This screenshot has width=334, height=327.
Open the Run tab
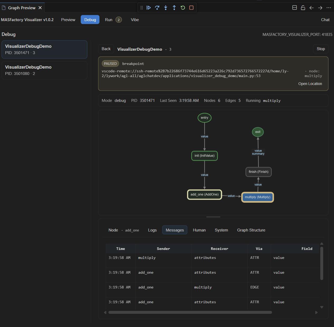click(109, 20)
